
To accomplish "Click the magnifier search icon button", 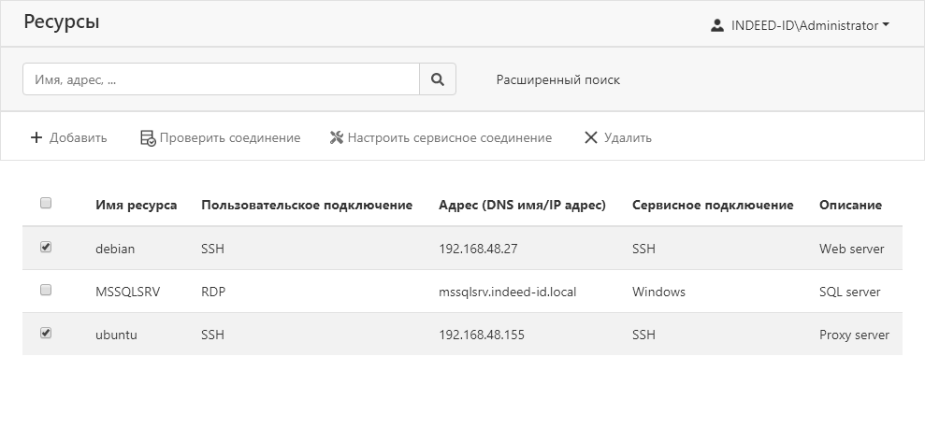I will click(437, 79).
